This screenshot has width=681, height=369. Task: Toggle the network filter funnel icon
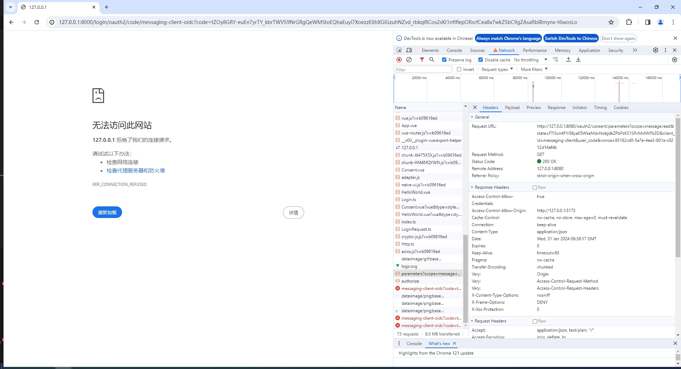[422, 60]
